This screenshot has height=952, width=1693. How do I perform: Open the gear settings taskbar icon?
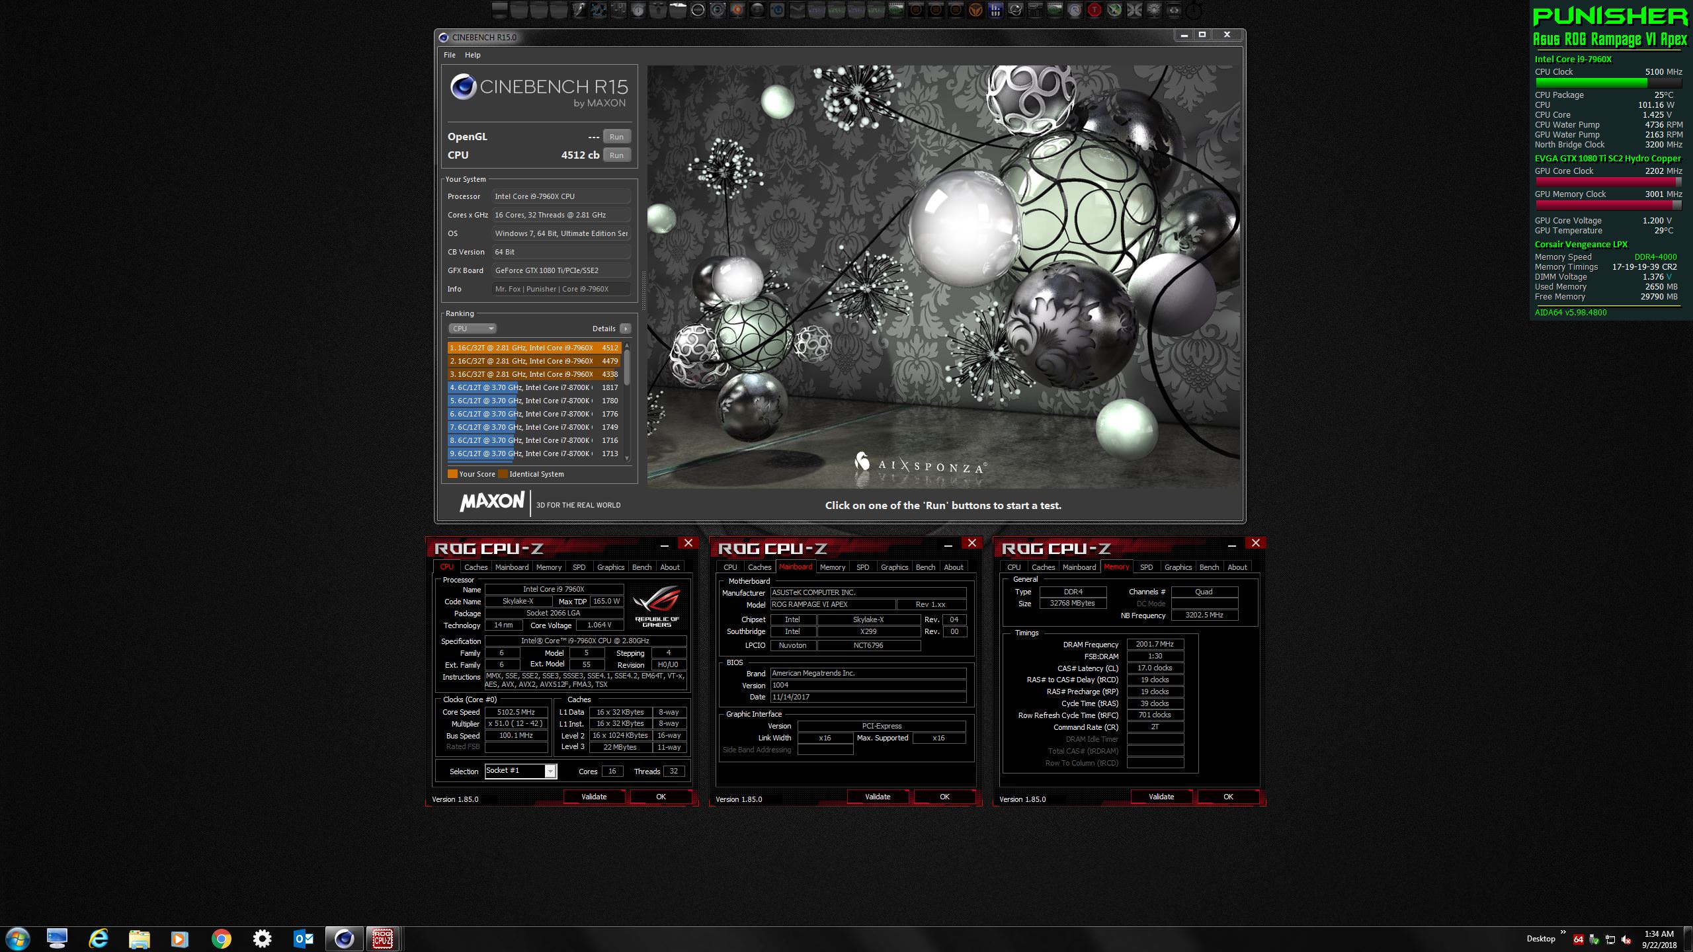pos(262,939)
